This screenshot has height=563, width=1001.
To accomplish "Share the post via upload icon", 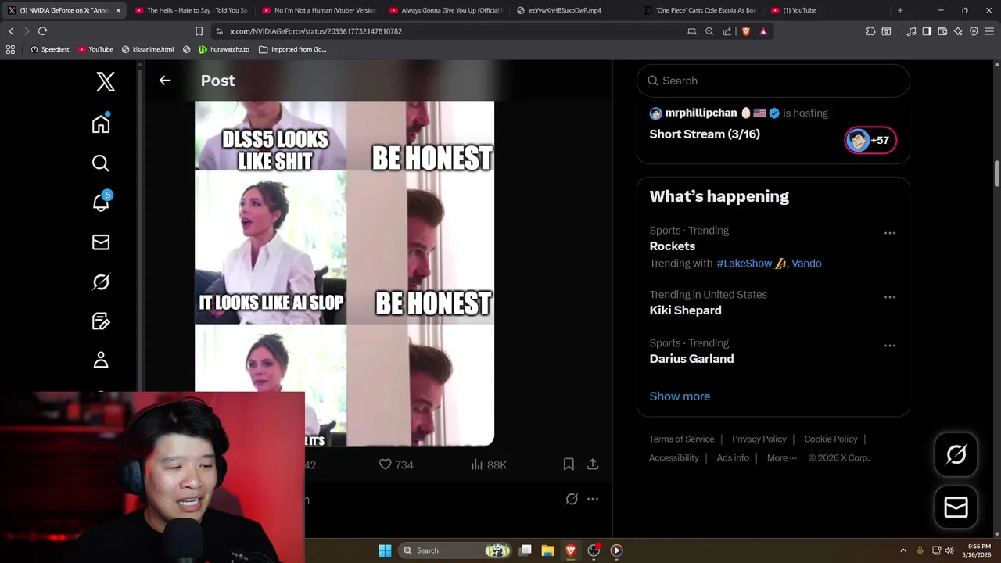I will [x=593, y=464].
